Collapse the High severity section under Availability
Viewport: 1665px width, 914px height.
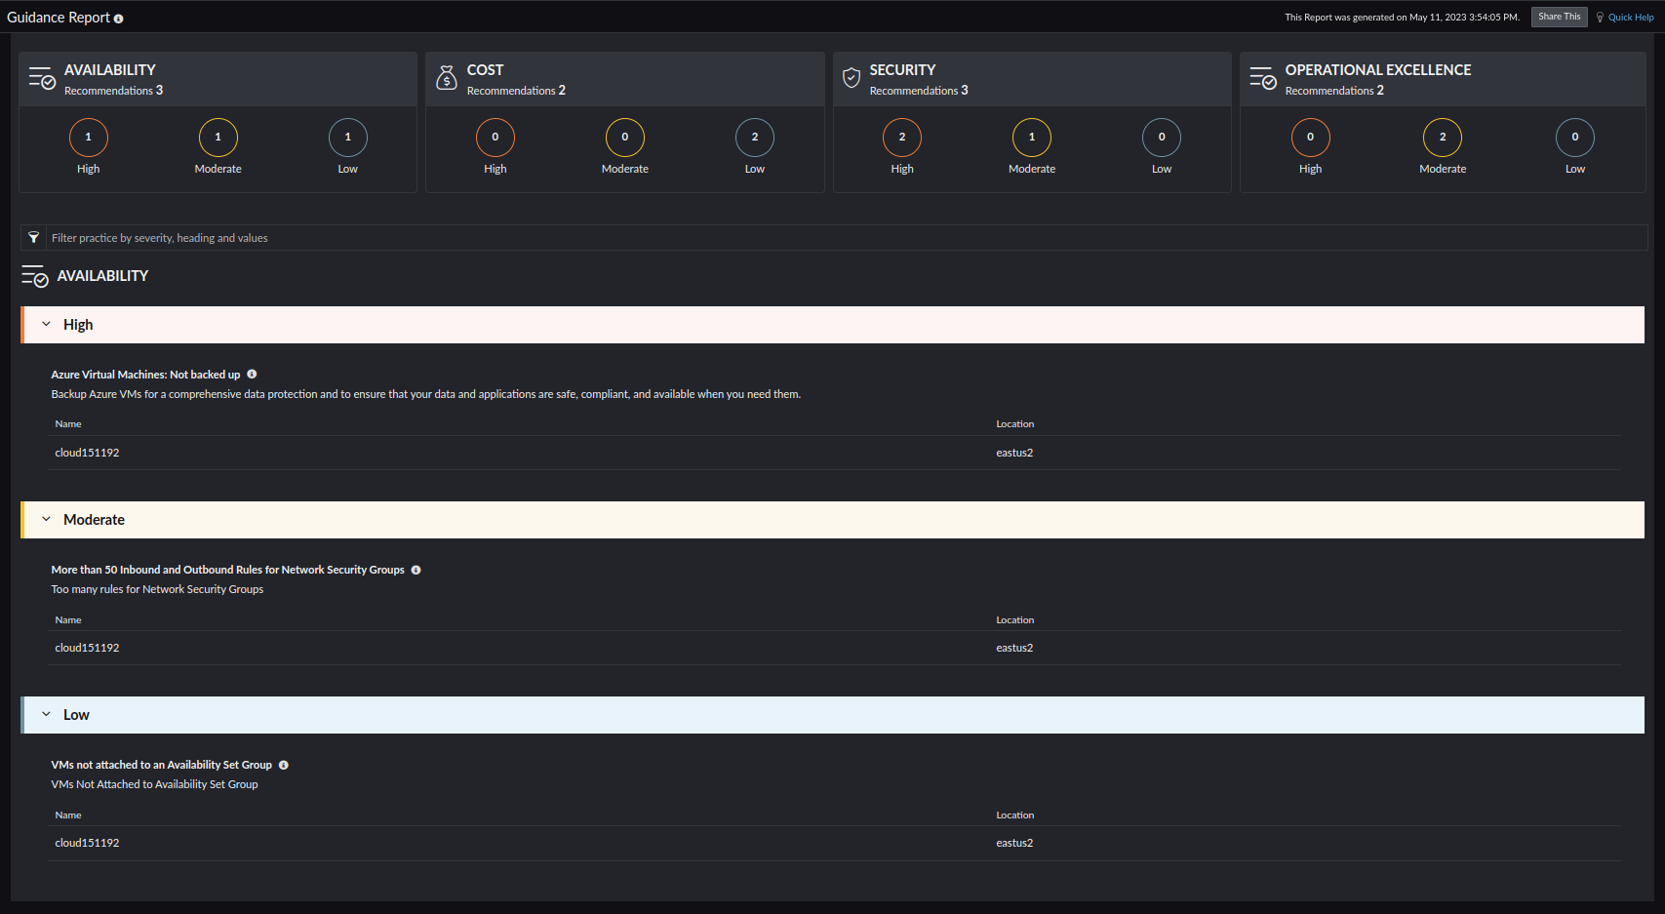46,324
